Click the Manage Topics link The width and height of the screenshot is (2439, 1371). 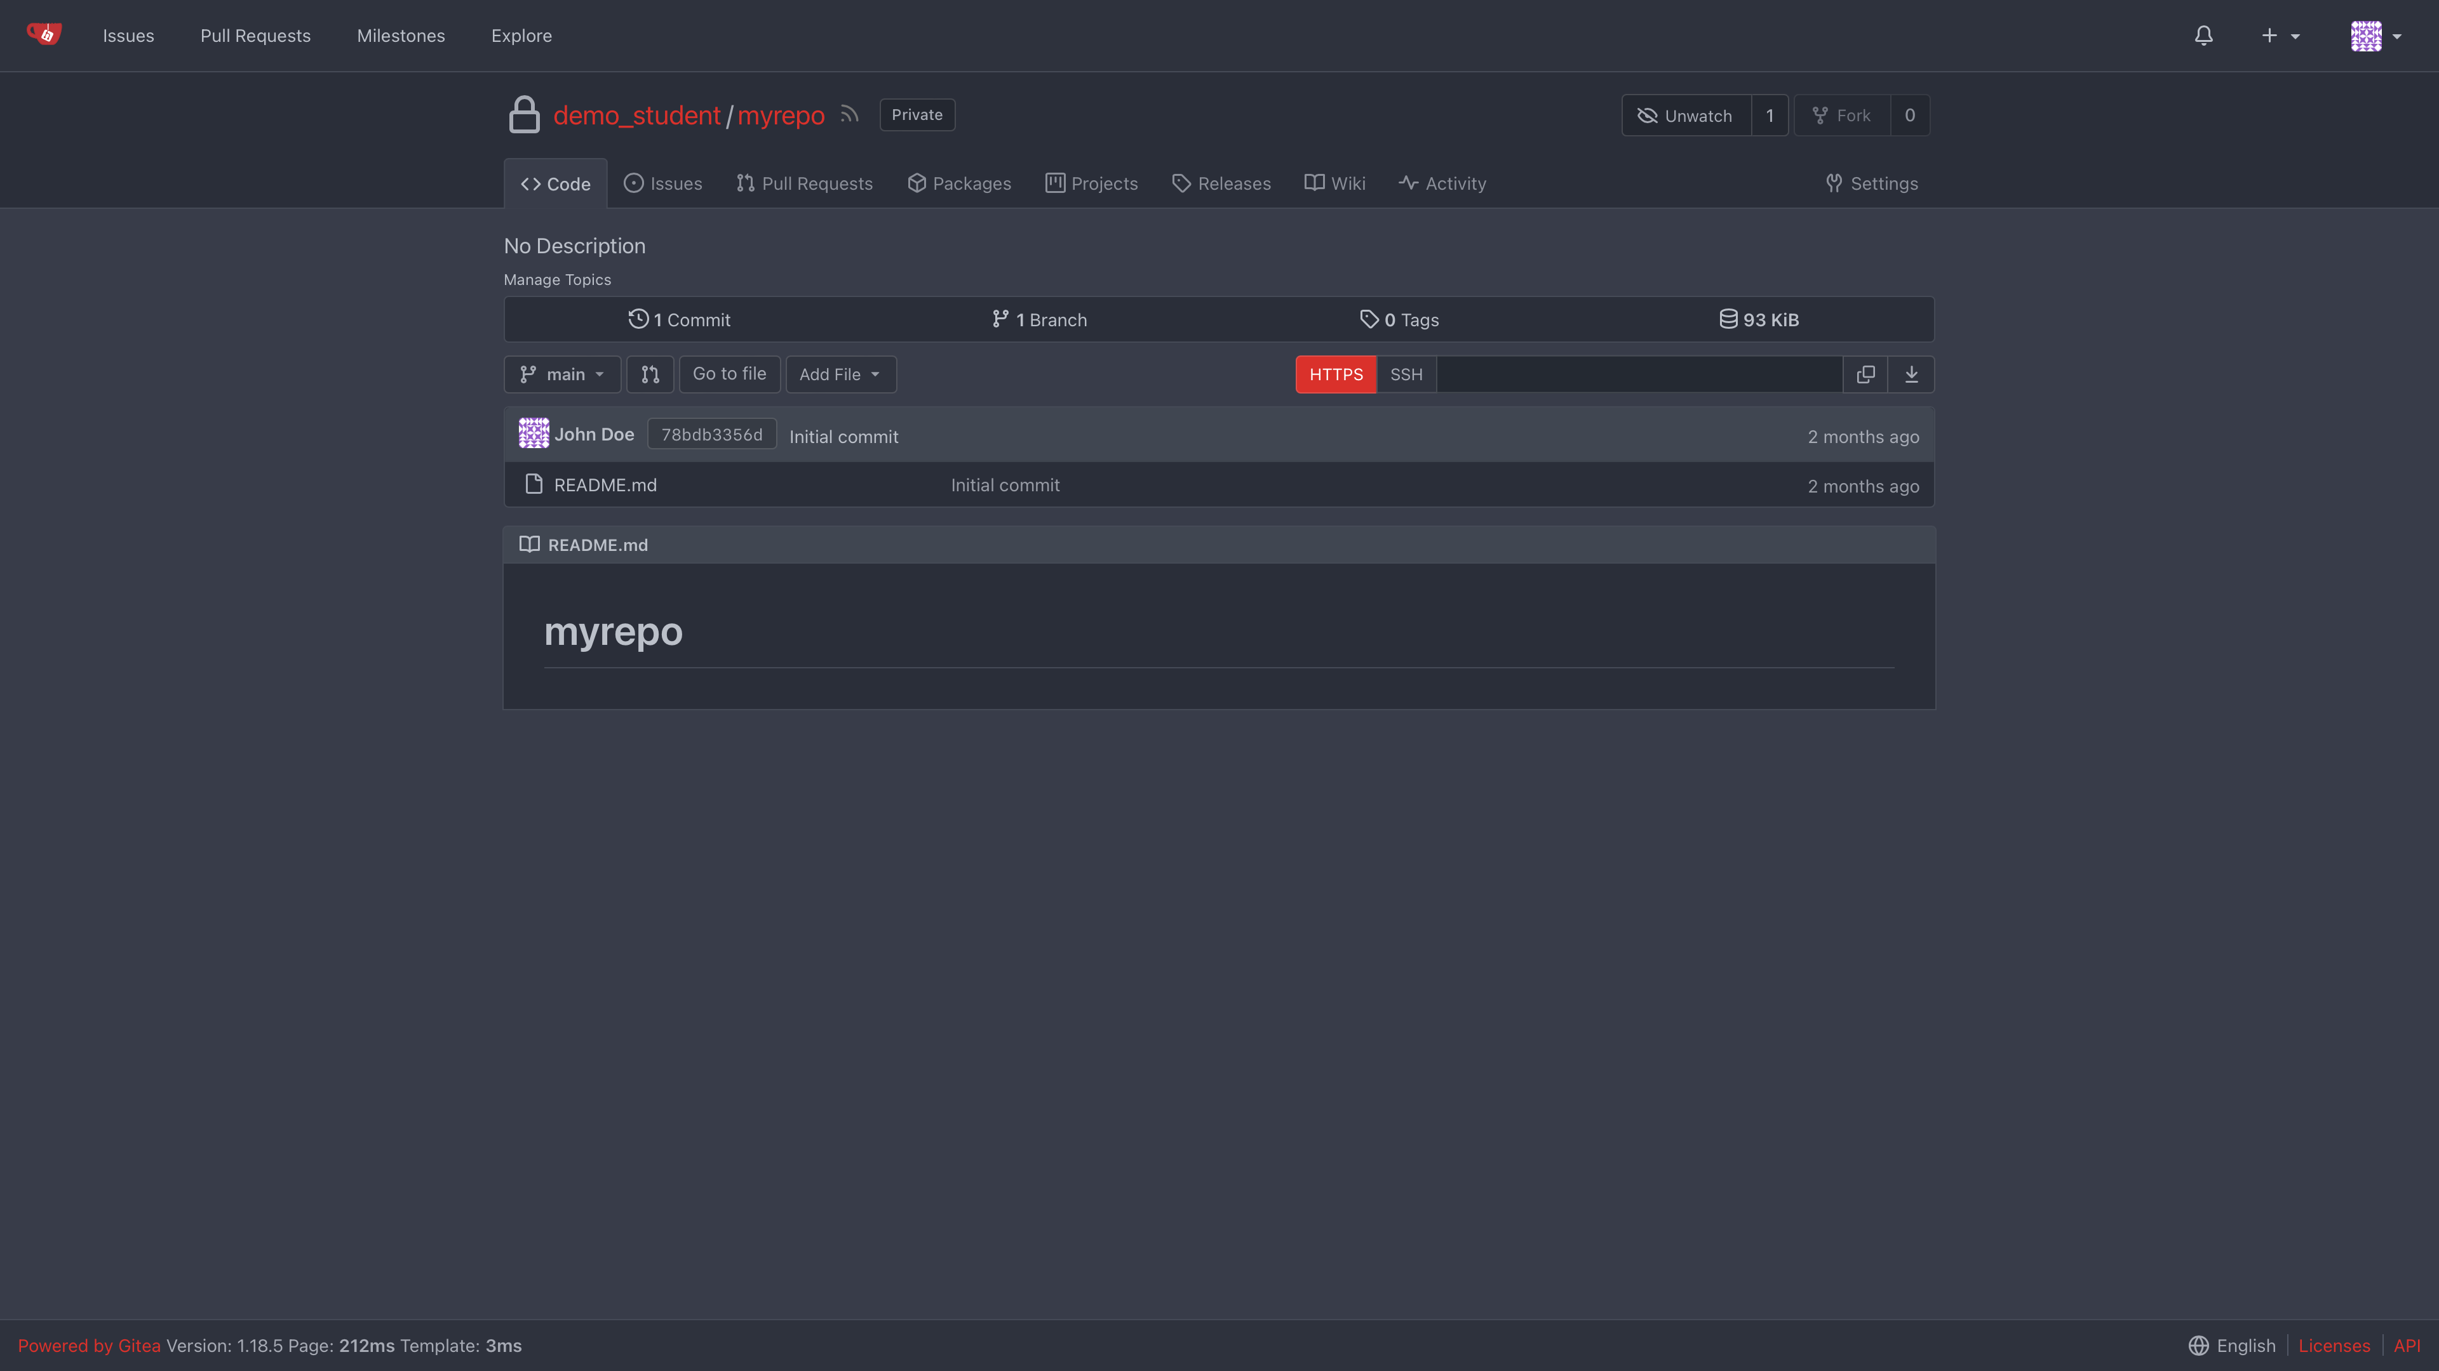click(x=557, y=280)
